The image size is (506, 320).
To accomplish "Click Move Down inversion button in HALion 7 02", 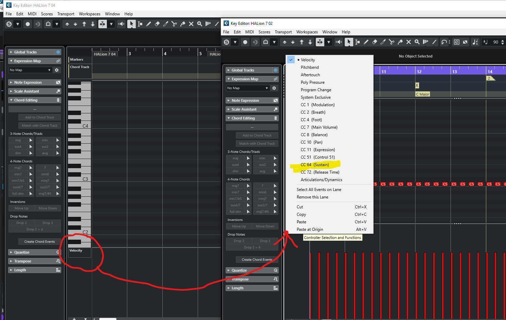I will click(x=265, y=226).
